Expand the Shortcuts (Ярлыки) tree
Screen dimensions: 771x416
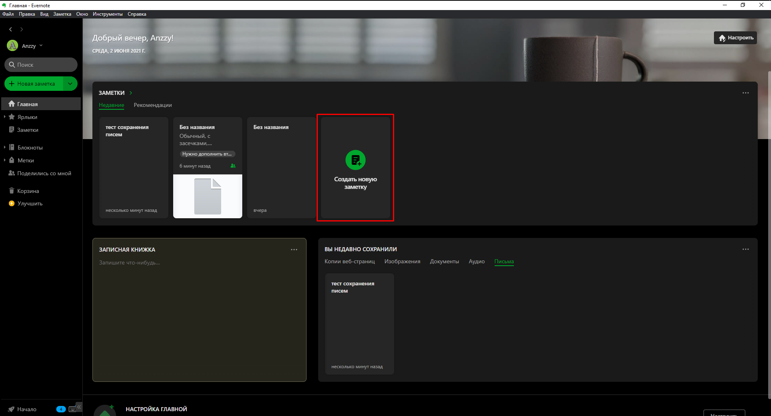coord(5,117)
